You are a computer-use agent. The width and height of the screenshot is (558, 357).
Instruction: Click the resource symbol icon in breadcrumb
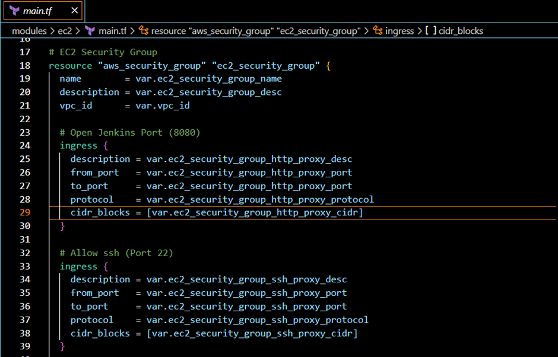point(144,31)
